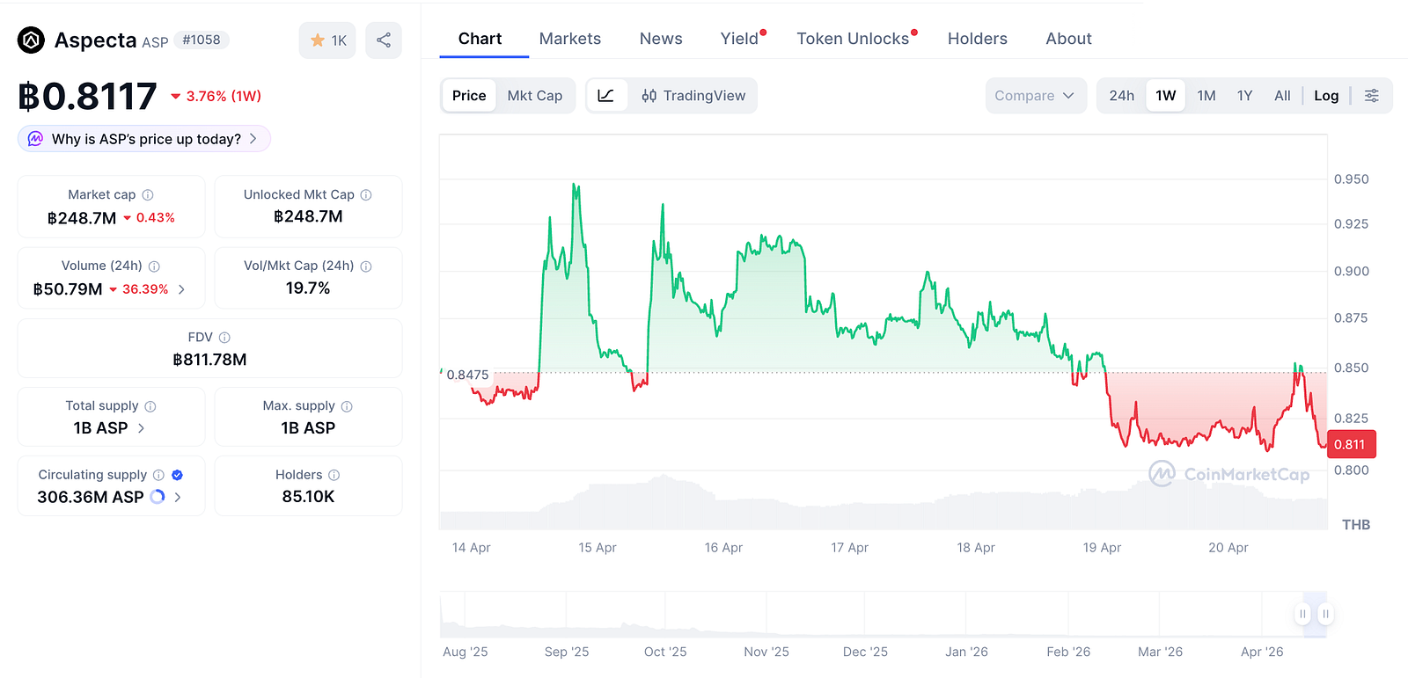Screen dimensions: 1408x678
Task: Set chart range to 24h
Action: (1122, 96)
